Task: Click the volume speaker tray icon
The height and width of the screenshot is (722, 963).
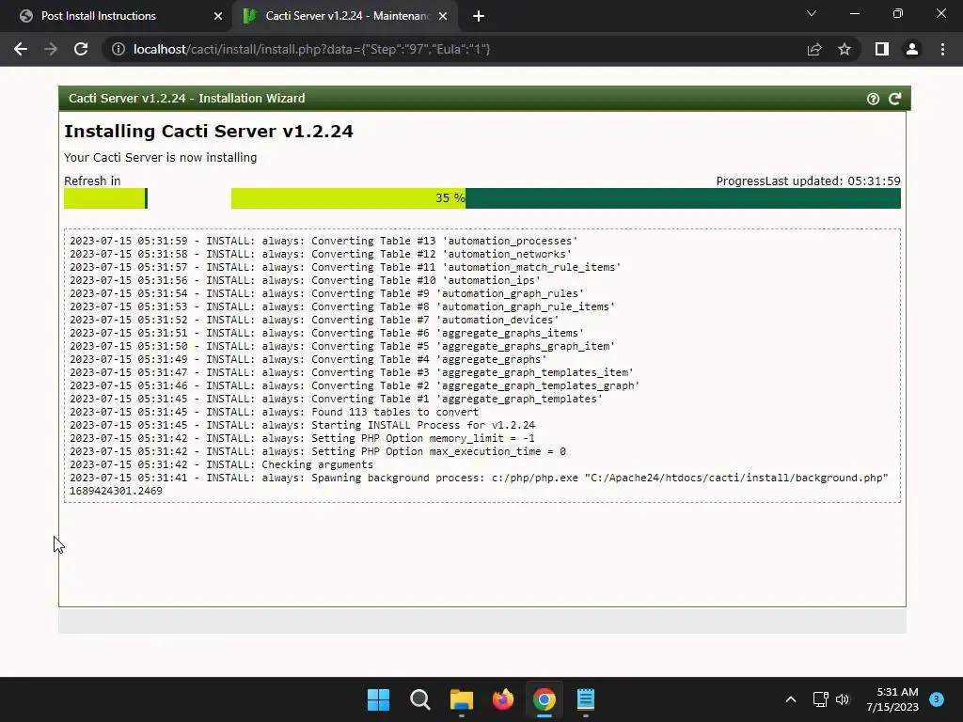Action: (843, 699)
